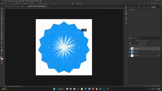The image size is (162, 91).
Task: Select the Magic Wand tool
Action: click(2, 15)
